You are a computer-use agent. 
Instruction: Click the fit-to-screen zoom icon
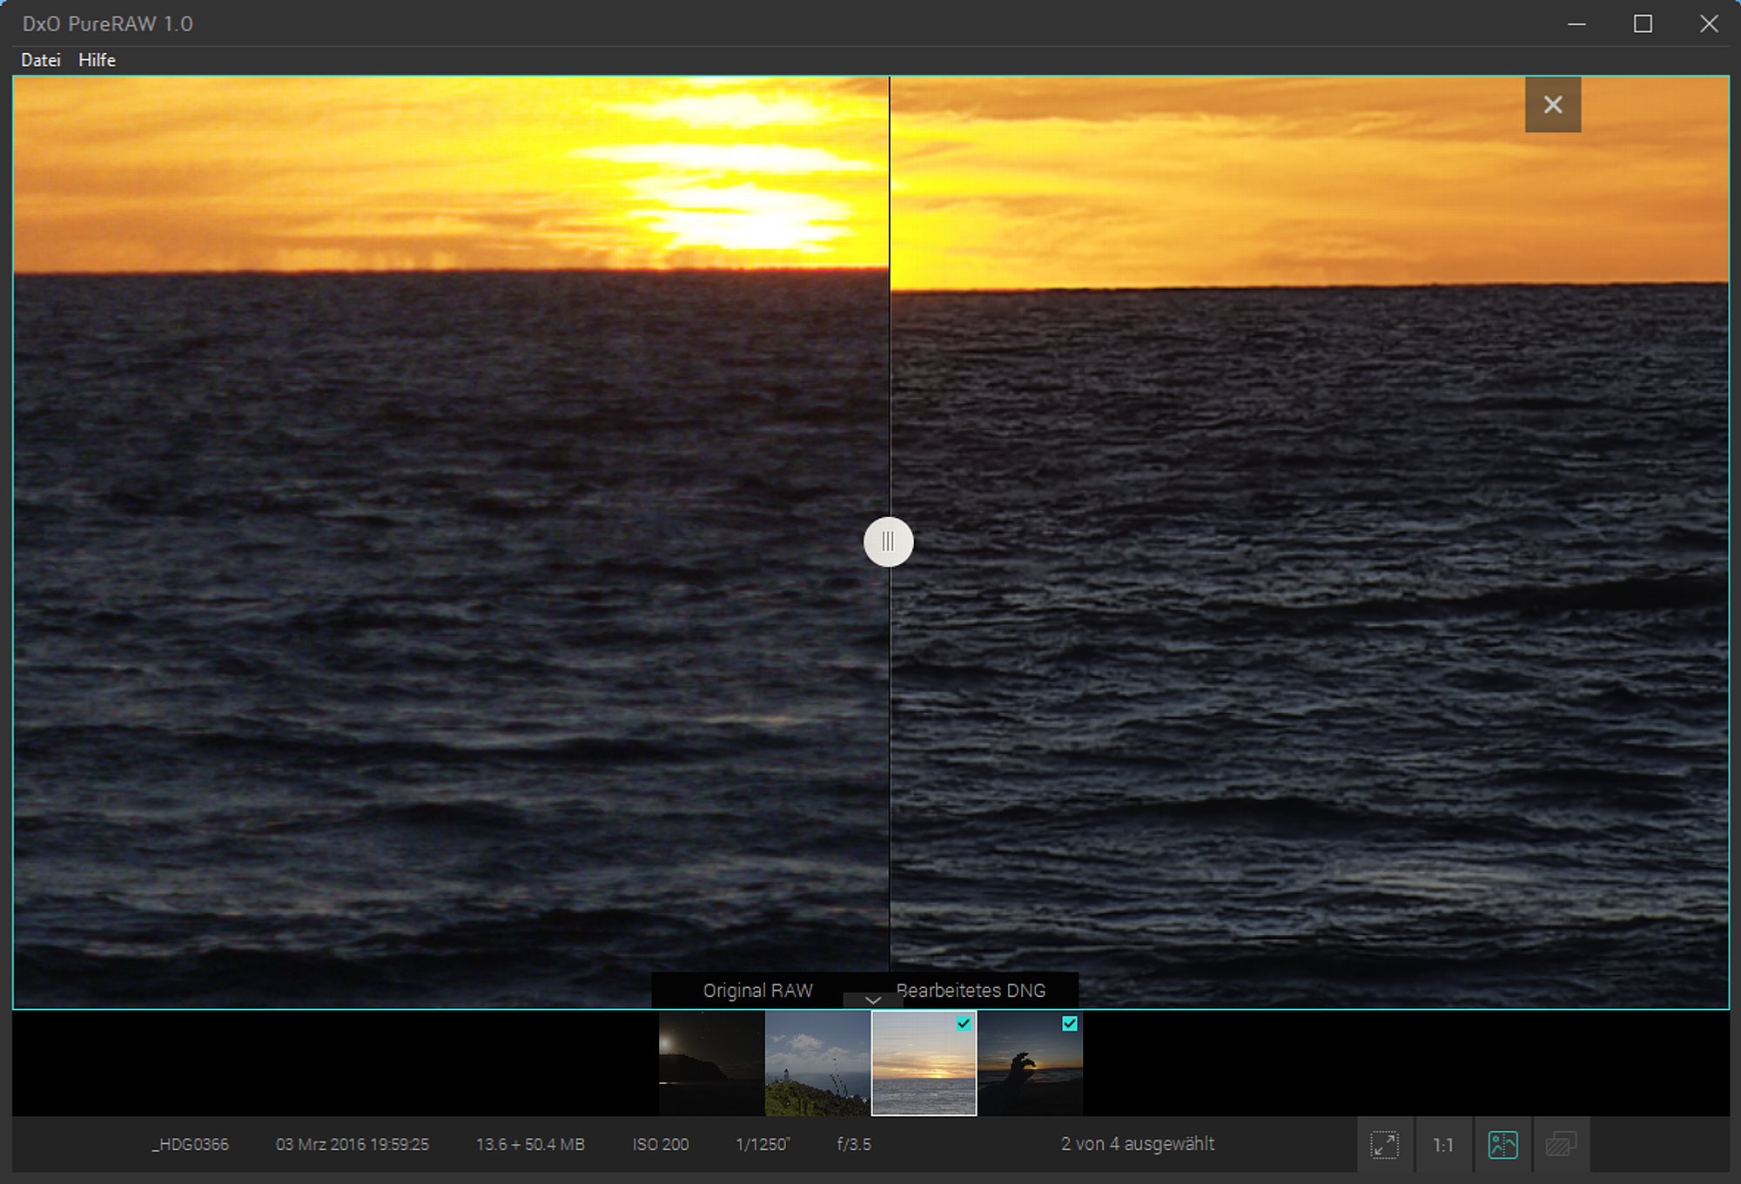coord(1384,1145)
